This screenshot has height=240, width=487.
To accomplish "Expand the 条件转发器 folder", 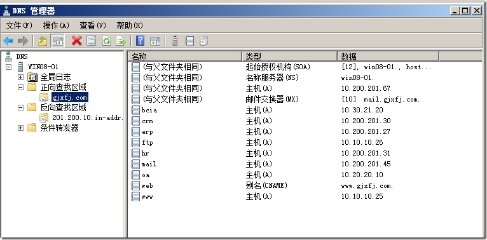I will tap(20, 128).
